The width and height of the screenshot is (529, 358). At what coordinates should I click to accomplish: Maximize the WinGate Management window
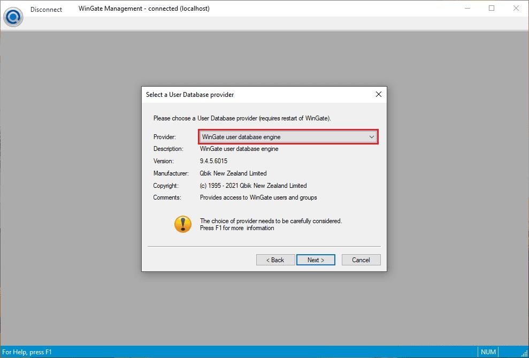click(492, 8)
